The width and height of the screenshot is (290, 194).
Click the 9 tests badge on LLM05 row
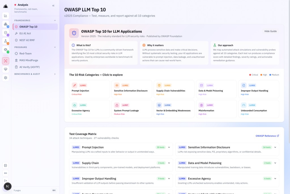161,179
